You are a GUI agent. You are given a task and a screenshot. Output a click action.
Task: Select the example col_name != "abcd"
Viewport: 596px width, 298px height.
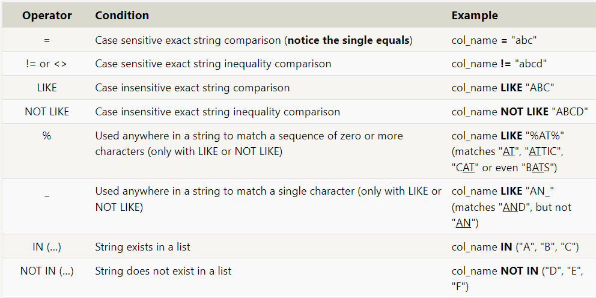tap(499, 64)
